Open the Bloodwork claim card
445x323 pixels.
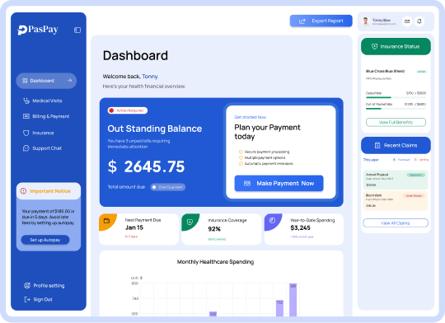[396, 201]
